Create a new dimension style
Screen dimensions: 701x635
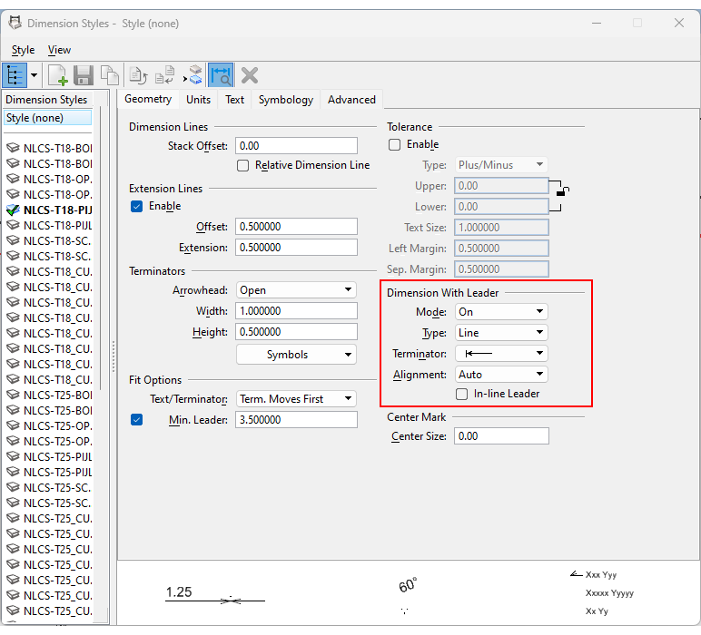(x=58, y=75)
